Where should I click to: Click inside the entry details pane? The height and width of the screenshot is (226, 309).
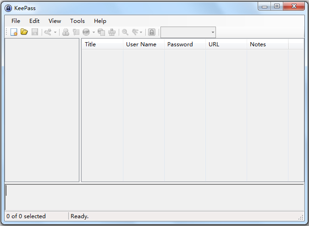pos(154,198)
